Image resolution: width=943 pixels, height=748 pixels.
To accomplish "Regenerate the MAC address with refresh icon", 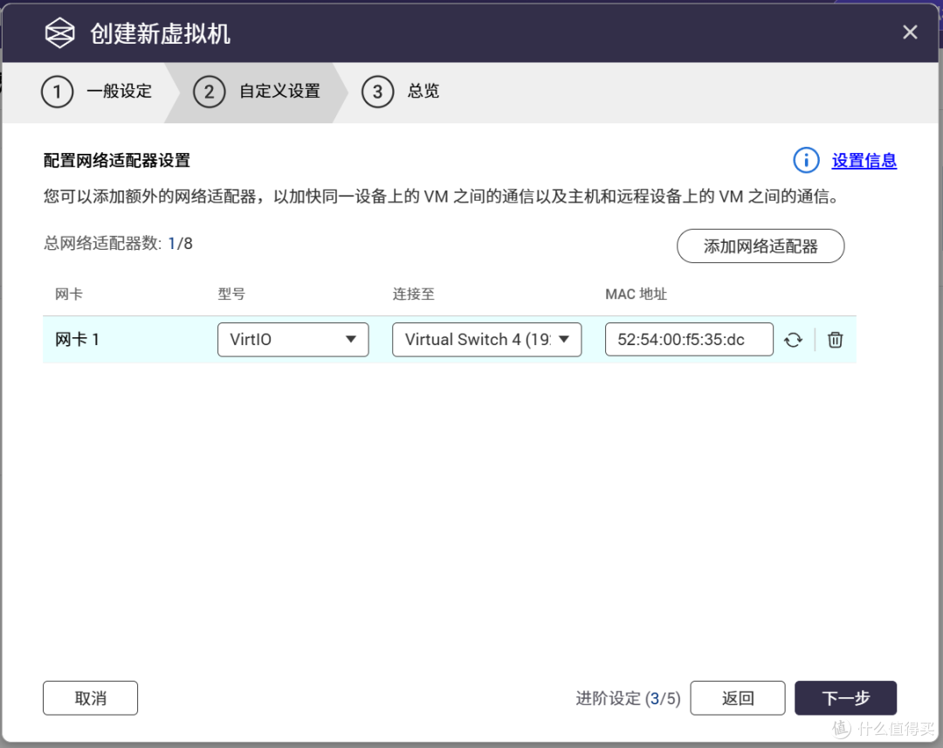I will 793,340.
